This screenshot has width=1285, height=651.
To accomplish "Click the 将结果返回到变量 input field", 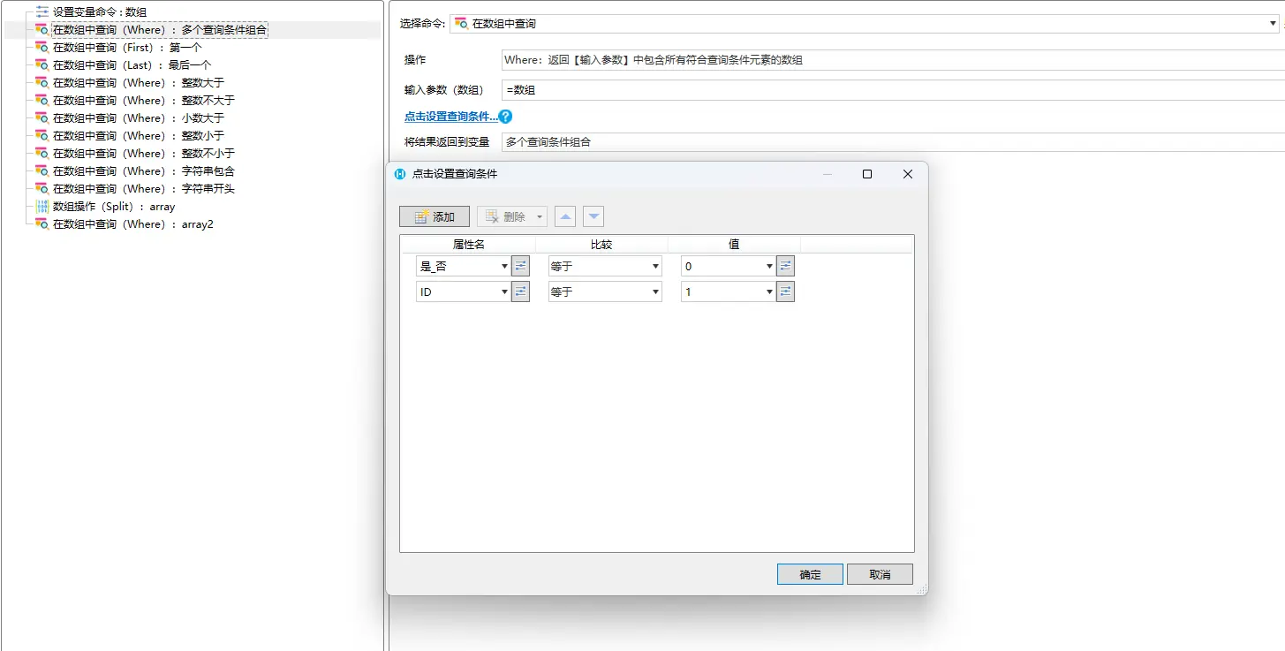I will 893,141.
